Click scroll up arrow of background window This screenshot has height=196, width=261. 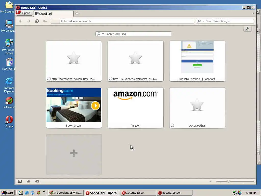point(258,31)
